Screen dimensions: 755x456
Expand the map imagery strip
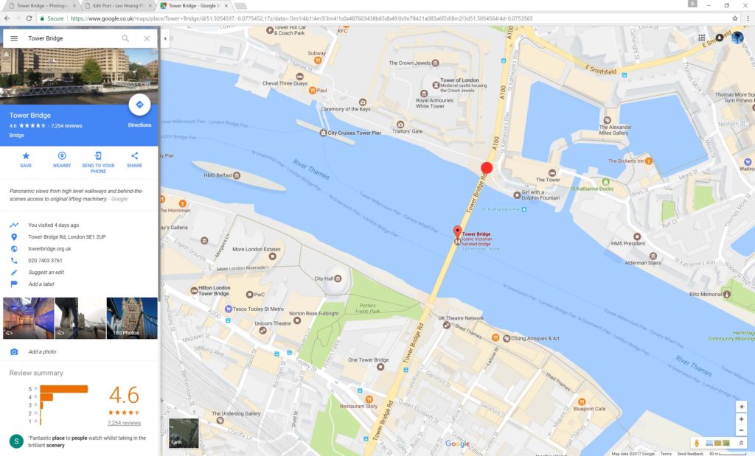pyautogui.click(x=741, y=443)
